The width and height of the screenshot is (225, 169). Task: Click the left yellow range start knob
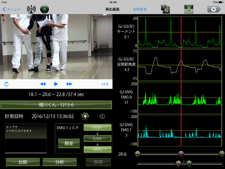(x=138, y=154)
